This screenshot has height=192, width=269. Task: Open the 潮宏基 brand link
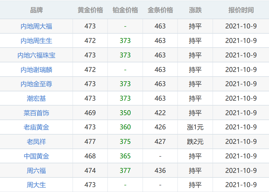click(36, 99)
